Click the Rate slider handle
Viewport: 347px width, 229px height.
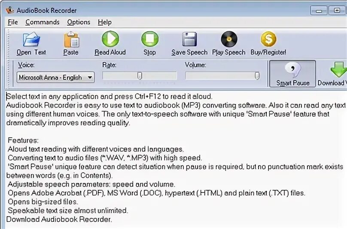coord(140,75)
